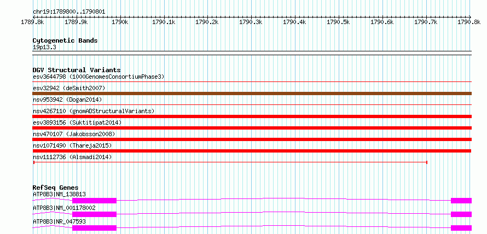Viewport: 487px width, 234px height.
Task: Click the 1790k ruler tick label
Action: click(x=120, y=22)
